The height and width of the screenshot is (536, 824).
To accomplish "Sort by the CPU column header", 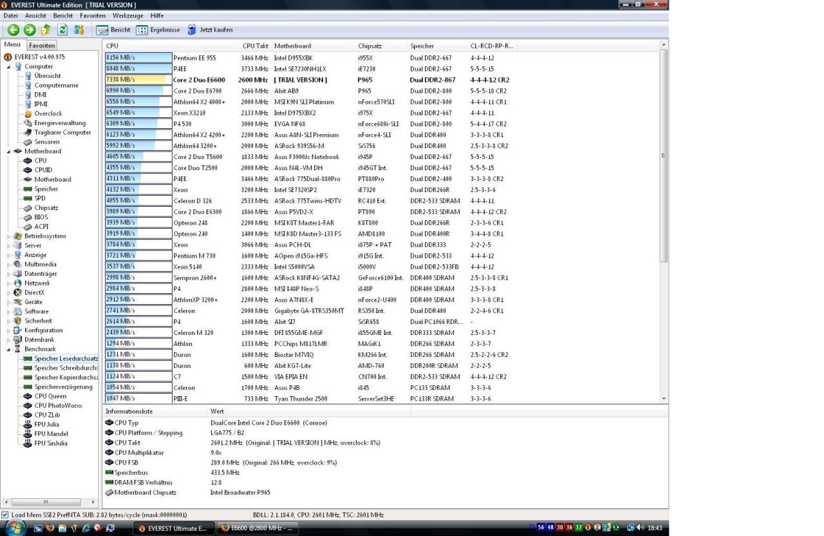I will point(169,46).
